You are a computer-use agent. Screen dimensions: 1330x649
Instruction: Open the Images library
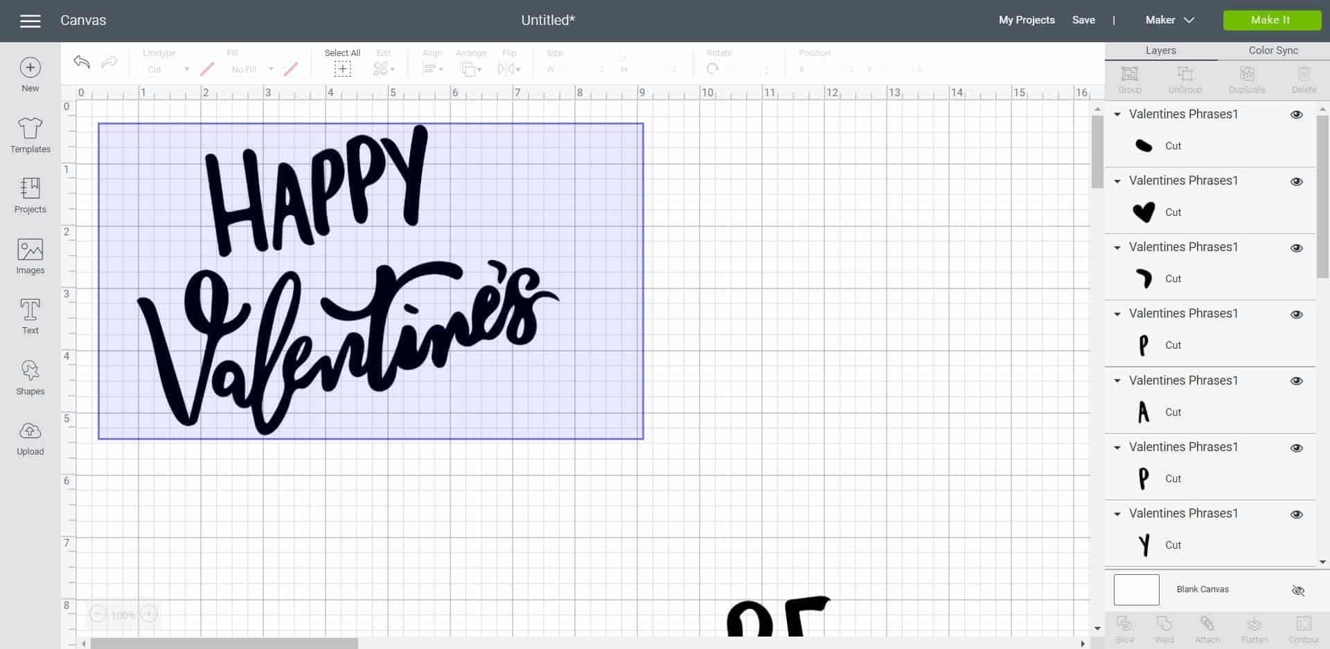coord(30,256)
